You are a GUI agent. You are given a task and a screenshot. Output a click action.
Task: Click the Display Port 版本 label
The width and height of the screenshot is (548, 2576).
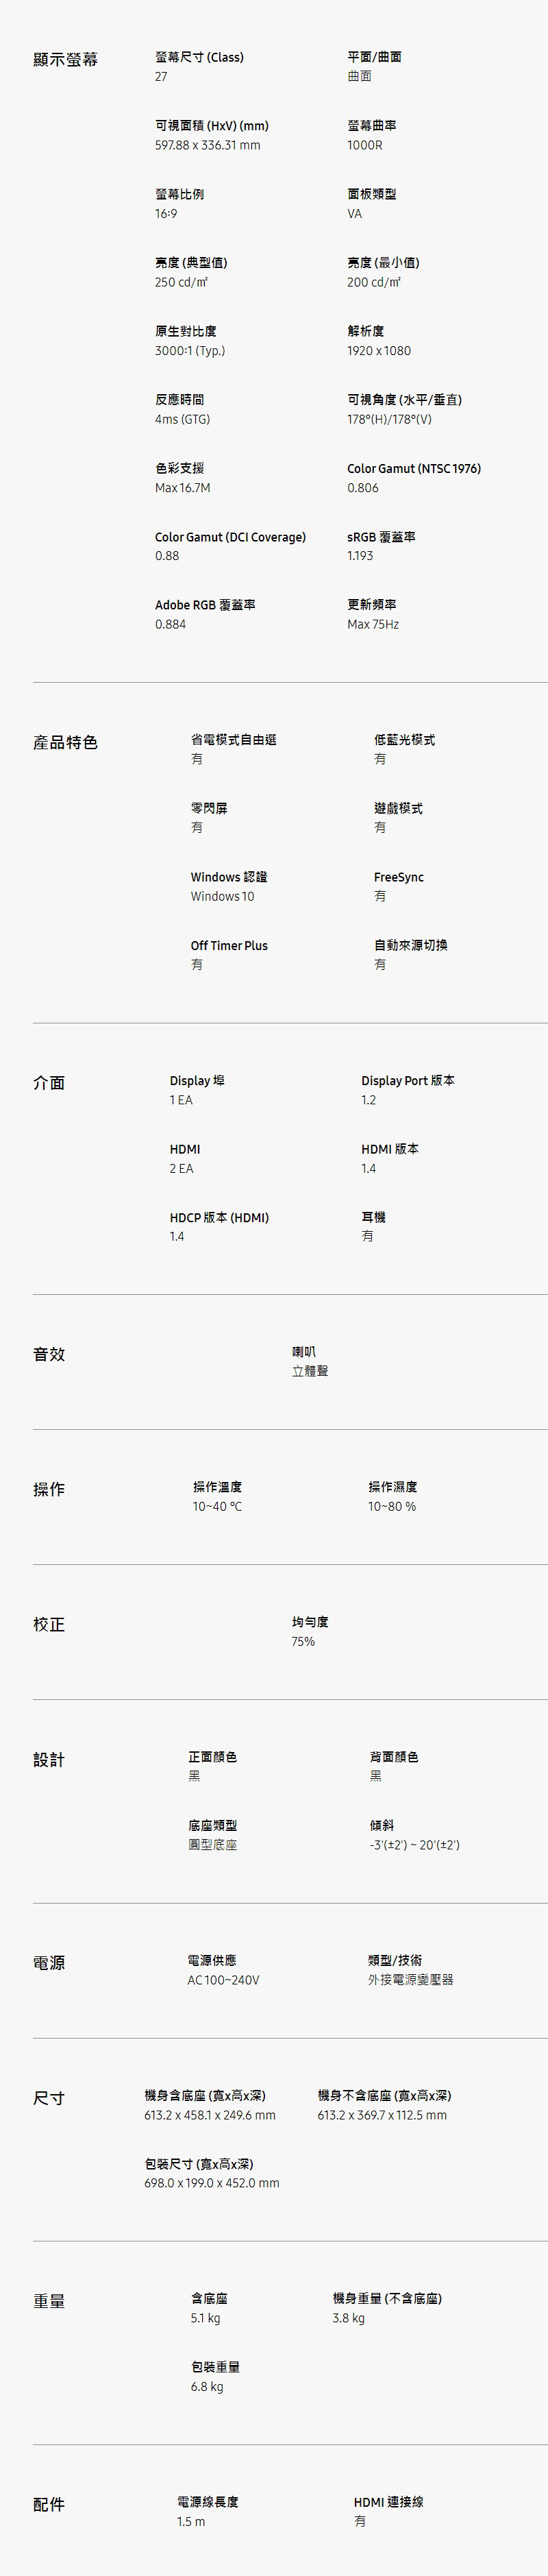[x=408, y=1080]
